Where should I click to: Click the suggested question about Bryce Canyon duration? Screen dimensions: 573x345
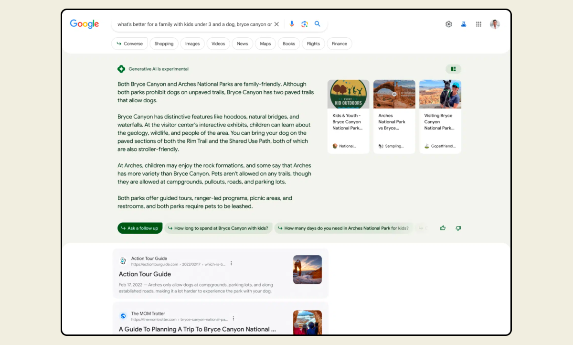(x=219, y=228)
